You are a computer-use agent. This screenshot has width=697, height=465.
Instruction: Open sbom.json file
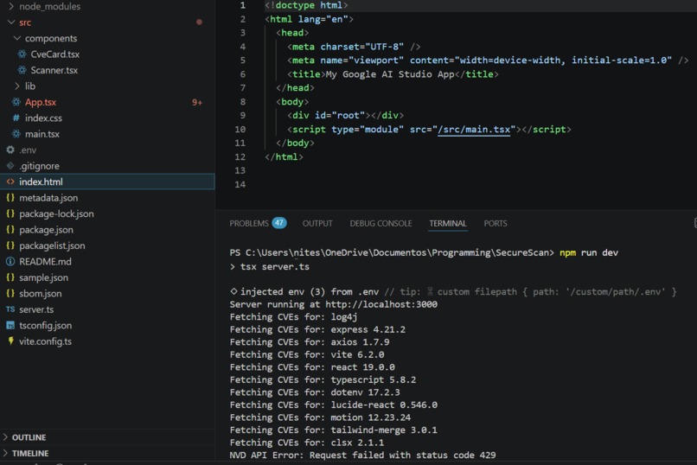click(41, 294)
